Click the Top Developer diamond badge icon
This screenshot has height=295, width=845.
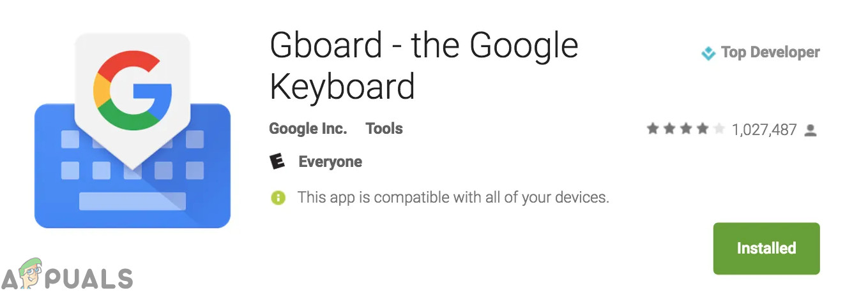[708, 54]
